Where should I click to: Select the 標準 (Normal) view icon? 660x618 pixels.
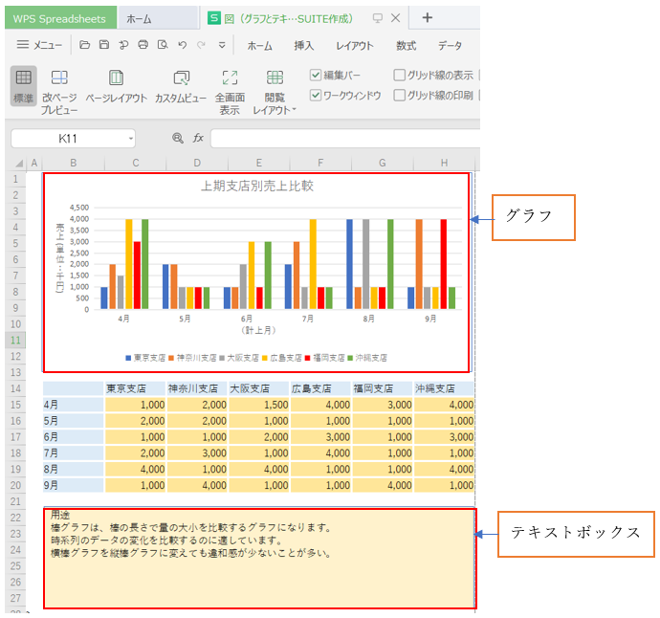pyautogui.click(x=24, y=78)
